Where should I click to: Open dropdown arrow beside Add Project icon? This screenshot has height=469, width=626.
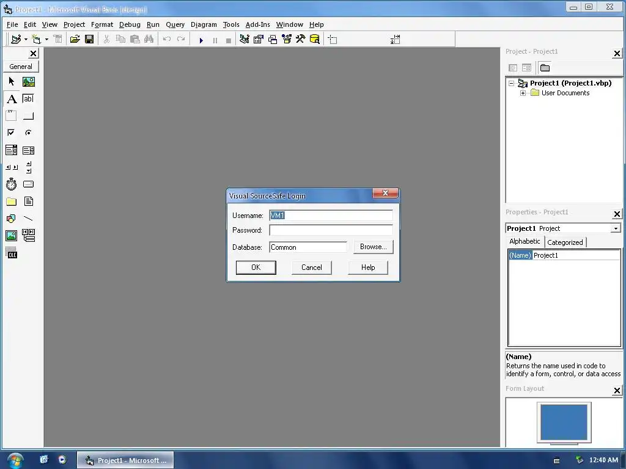tap(26, 39)
